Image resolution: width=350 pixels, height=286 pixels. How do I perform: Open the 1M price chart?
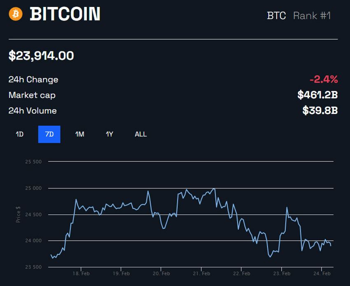pyautogui.click(x=79, y=134)
